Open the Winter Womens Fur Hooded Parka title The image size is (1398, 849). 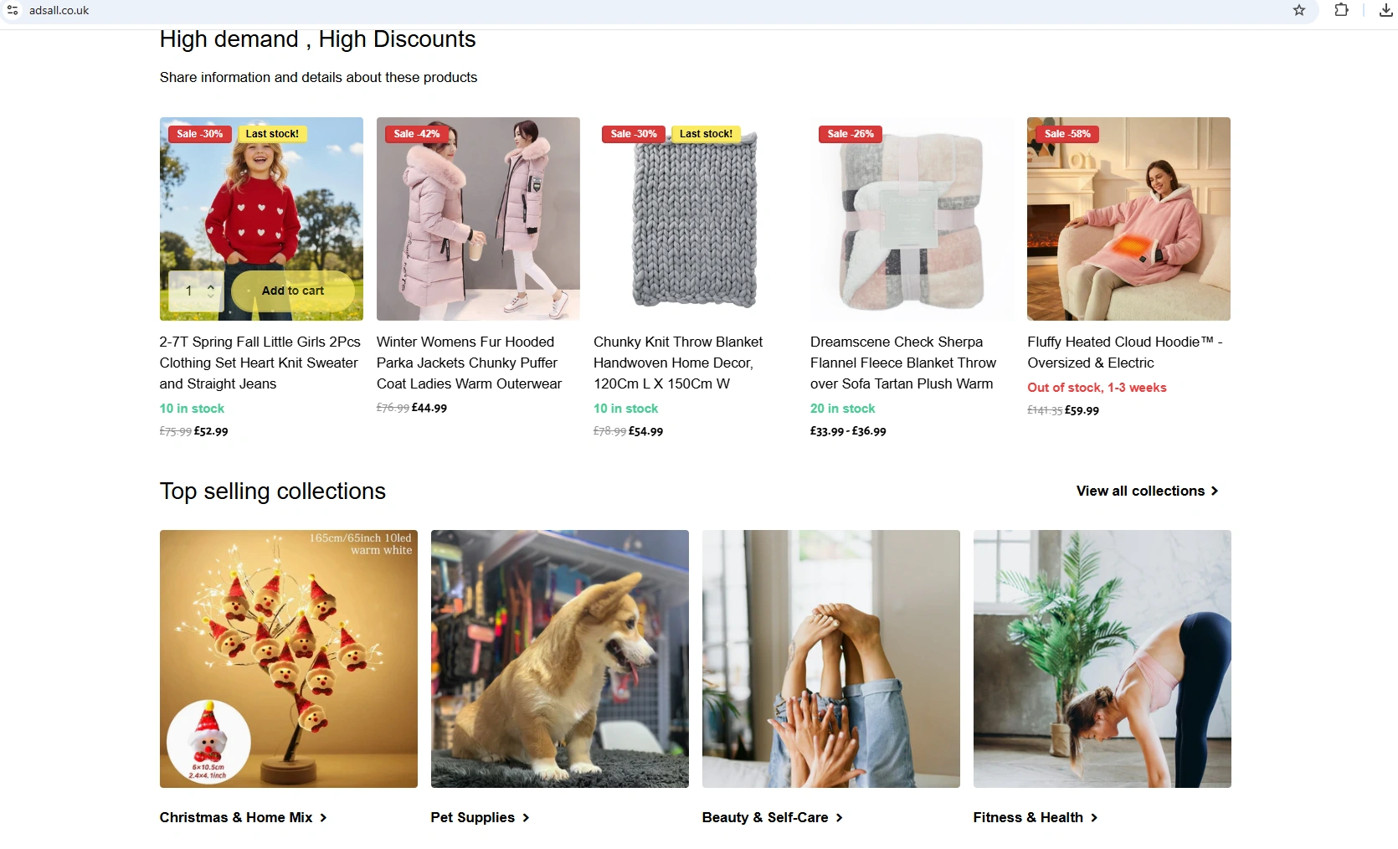coord(469,363)
